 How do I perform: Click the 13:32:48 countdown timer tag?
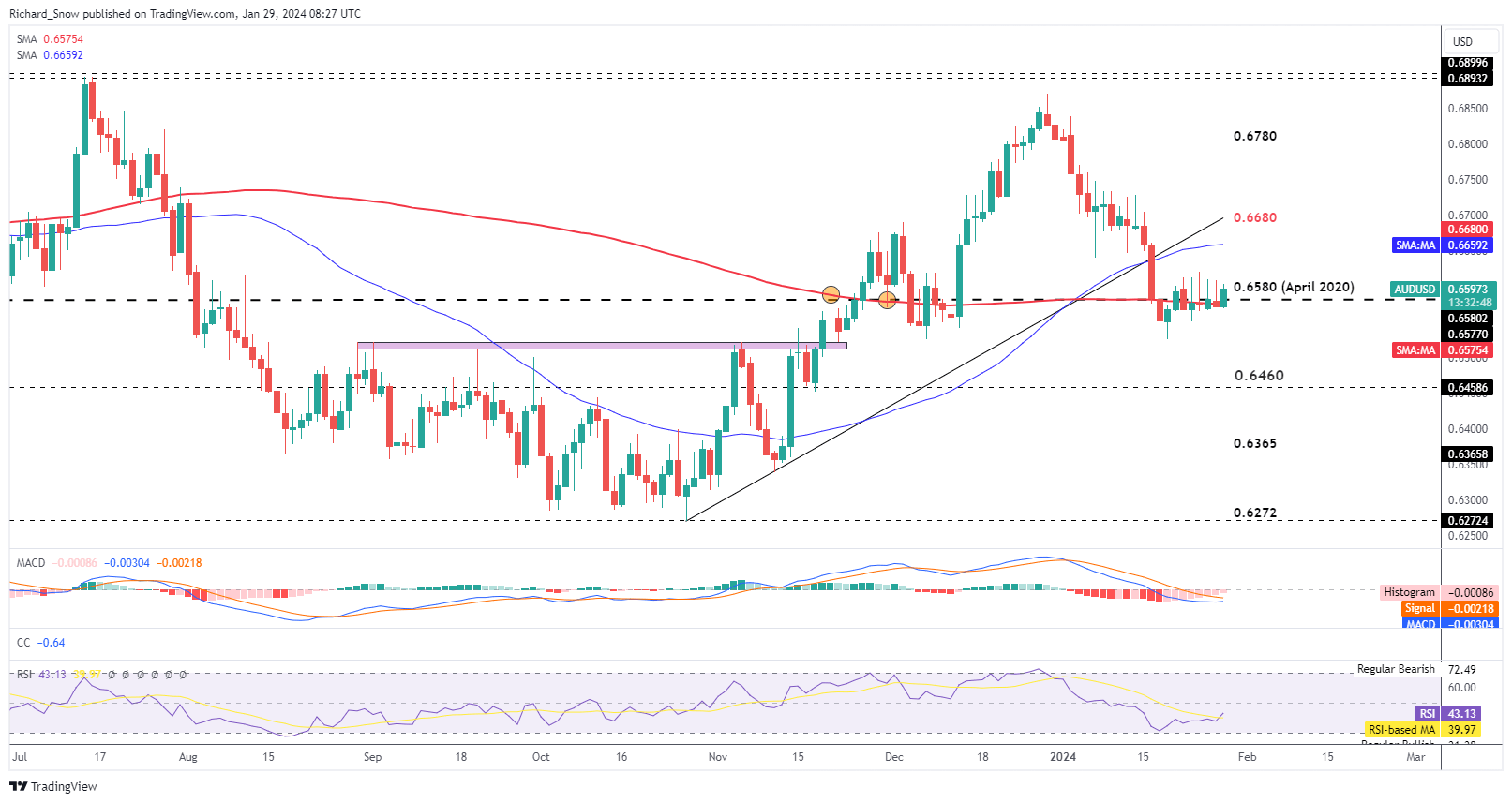(x=1469, y=303)
